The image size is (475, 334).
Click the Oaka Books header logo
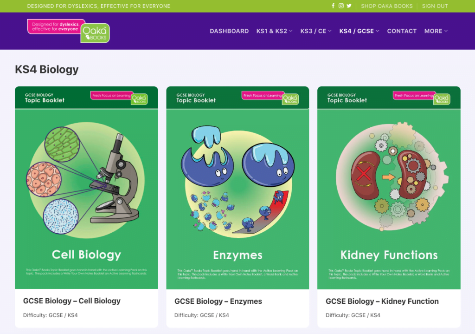point(69,31)
